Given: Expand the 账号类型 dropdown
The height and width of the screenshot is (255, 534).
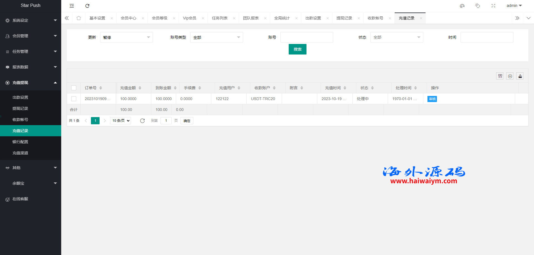Looking at the screenshot, I should tap(216, 37).
